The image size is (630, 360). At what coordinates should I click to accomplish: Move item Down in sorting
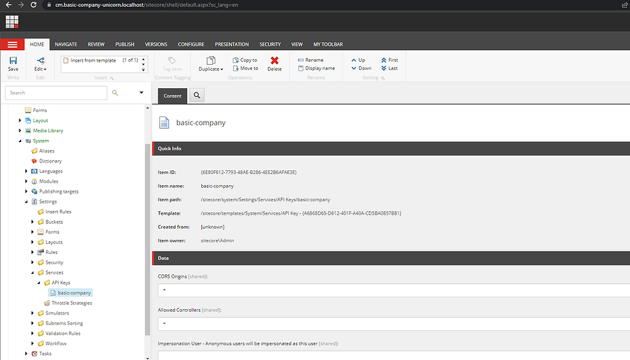tap(361, 68)
